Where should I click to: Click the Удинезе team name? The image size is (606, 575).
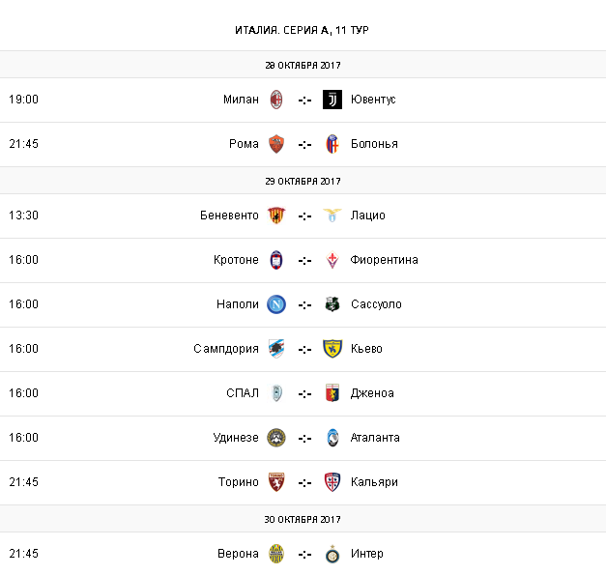click(x=236, y=438)
